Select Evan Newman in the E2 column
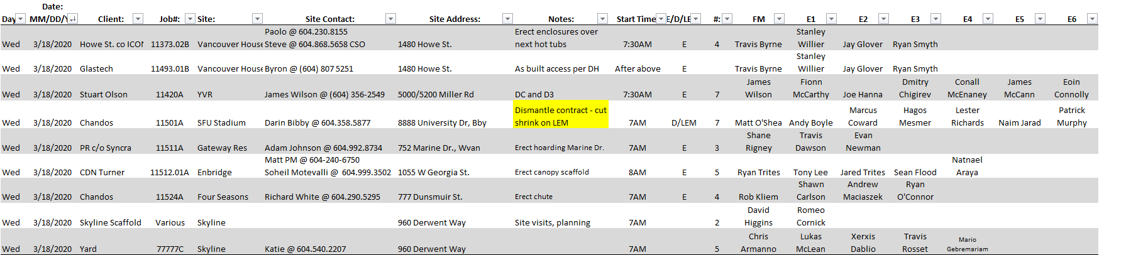The image size is (1148, 255). click(863, 142)
